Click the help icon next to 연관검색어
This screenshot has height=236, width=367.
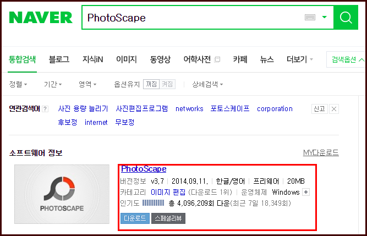point(45,109)
